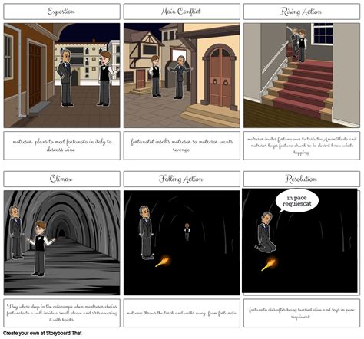Open the Exposition street scene panel

coord(61,75)
